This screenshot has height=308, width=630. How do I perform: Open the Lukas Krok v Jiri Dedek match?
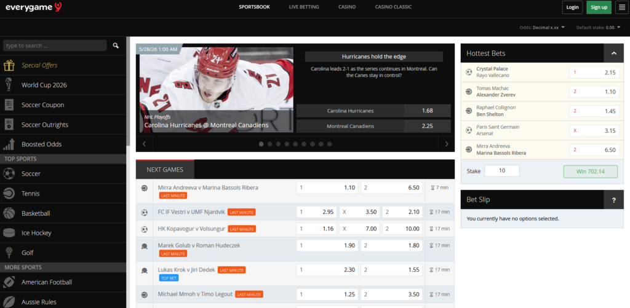[186, 270]
